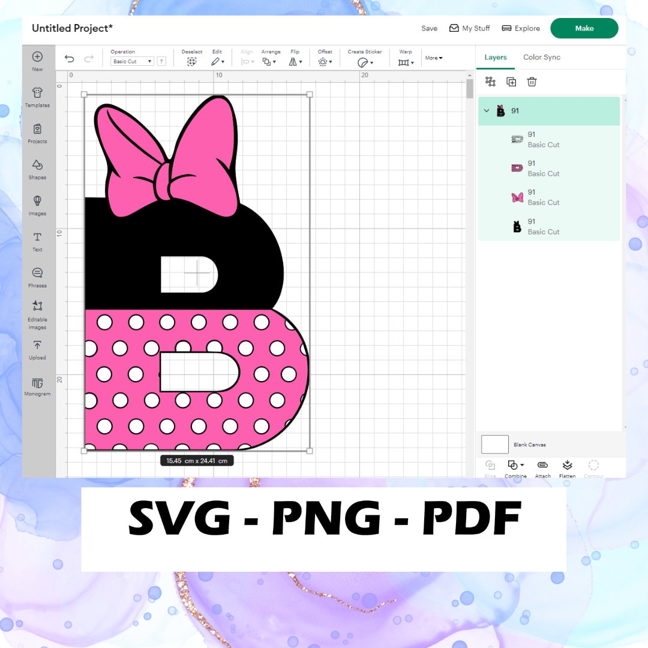Screen dimensions: 648x648
Task: Click the 15.45 cm x 24.41 cm size label
Action: (x=197, y=461)
